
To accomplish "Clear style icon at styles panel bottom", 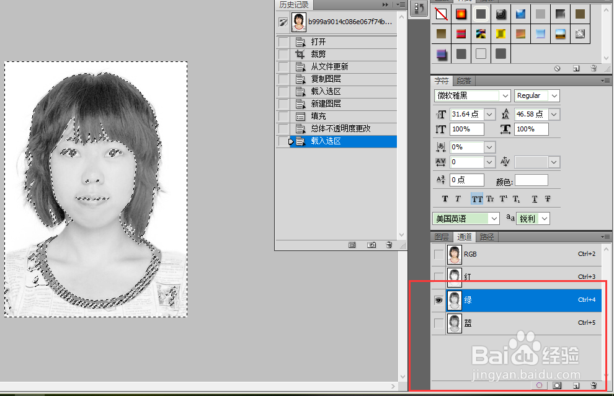I will pos(557,68).
